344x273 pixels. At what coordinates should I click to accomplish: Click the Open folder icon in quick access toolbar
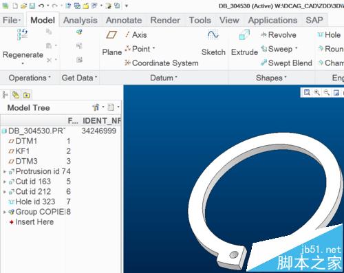23,6
